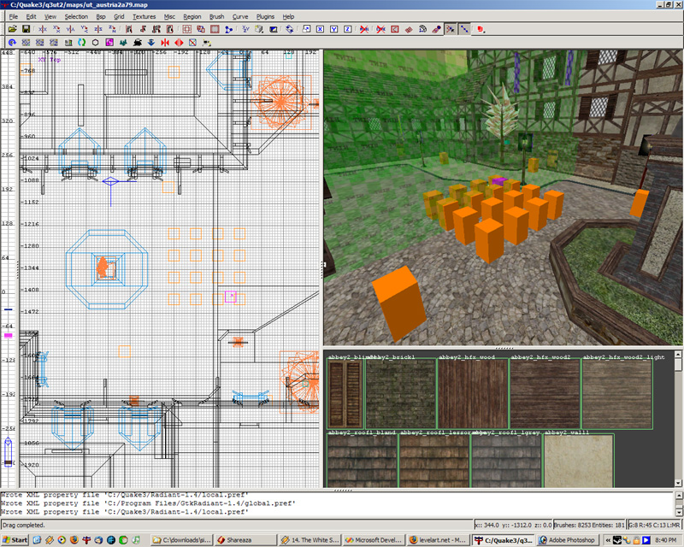Viewport: 684px width, 547px height.
Task: Toggle the crossed-out clip filter button
Action: [380, 29]
